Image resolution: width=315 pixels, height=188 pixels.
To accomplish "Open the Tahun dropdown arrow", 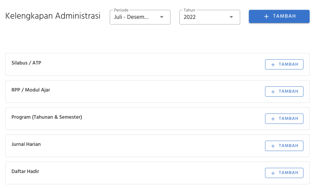I will (x=231, y=17).
